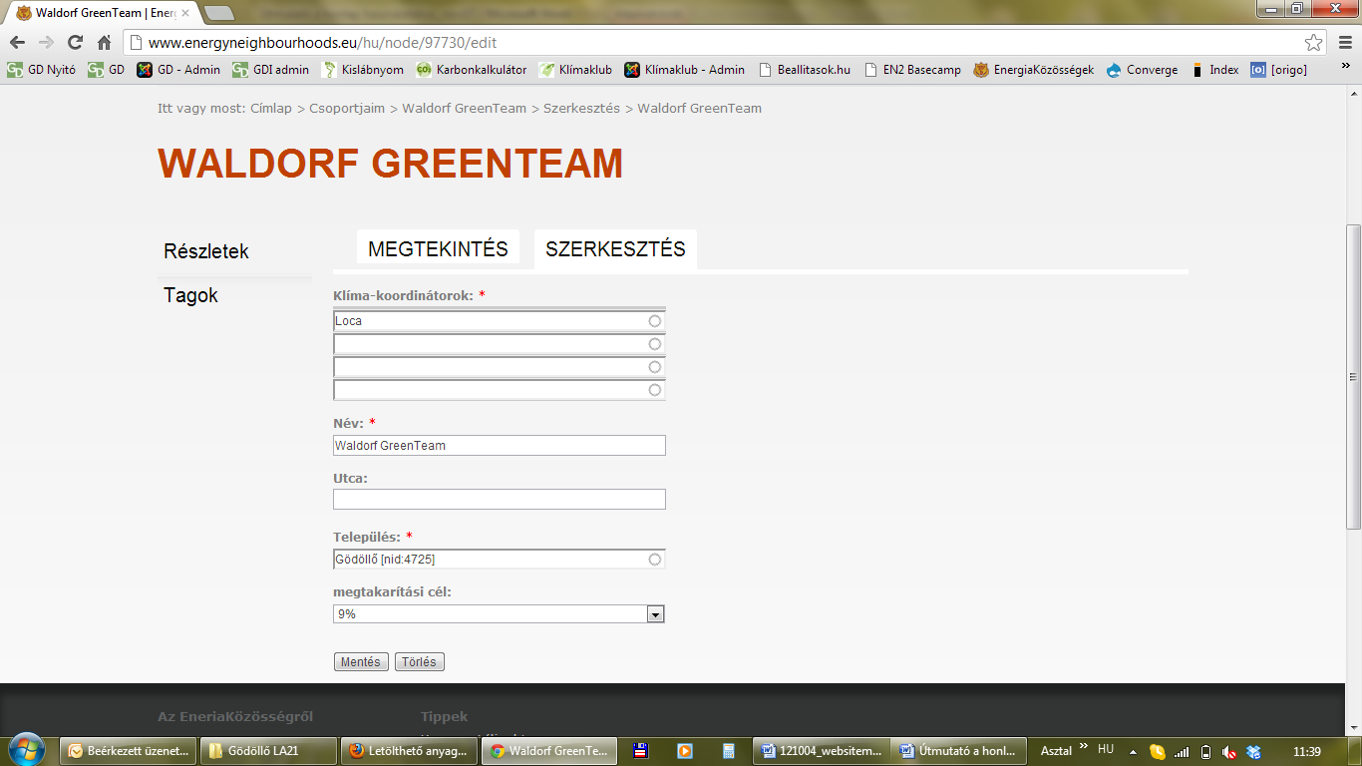Reload the page with the refresh icon

[75, 43]
